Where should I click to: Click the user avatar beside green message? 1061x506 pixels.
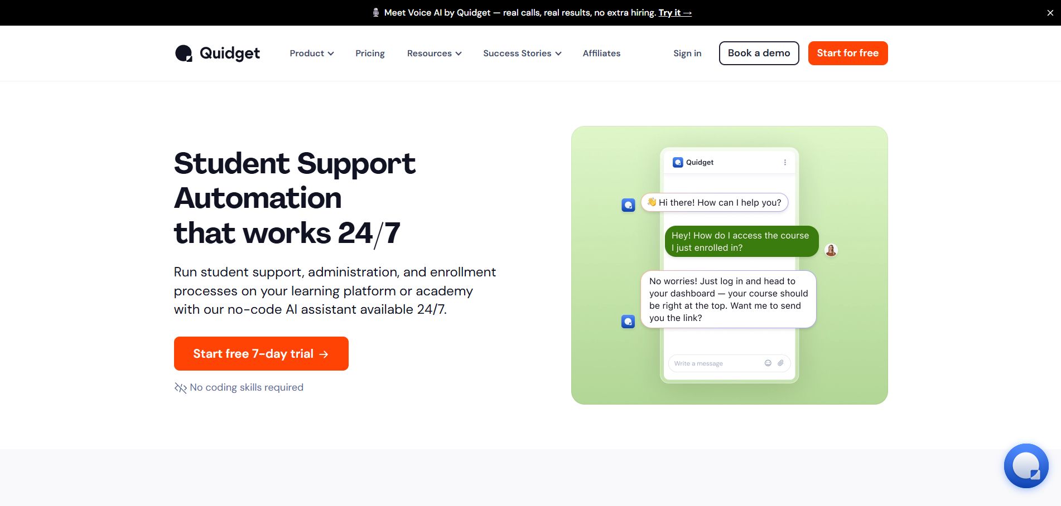pos(831,250)
